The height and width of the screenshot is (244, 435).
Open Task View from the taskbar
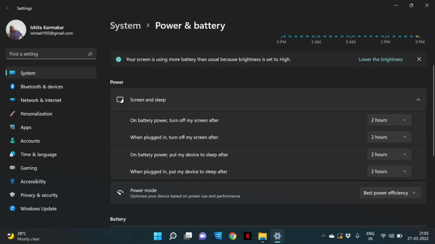click(188, 236)
